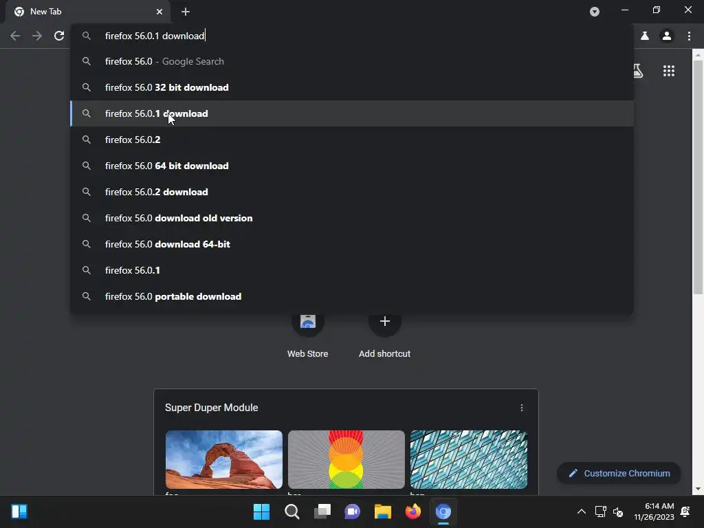Screen dimensions: 704x528
Task: Click the Chromium taskbar icon
Action: click(443, 511)
